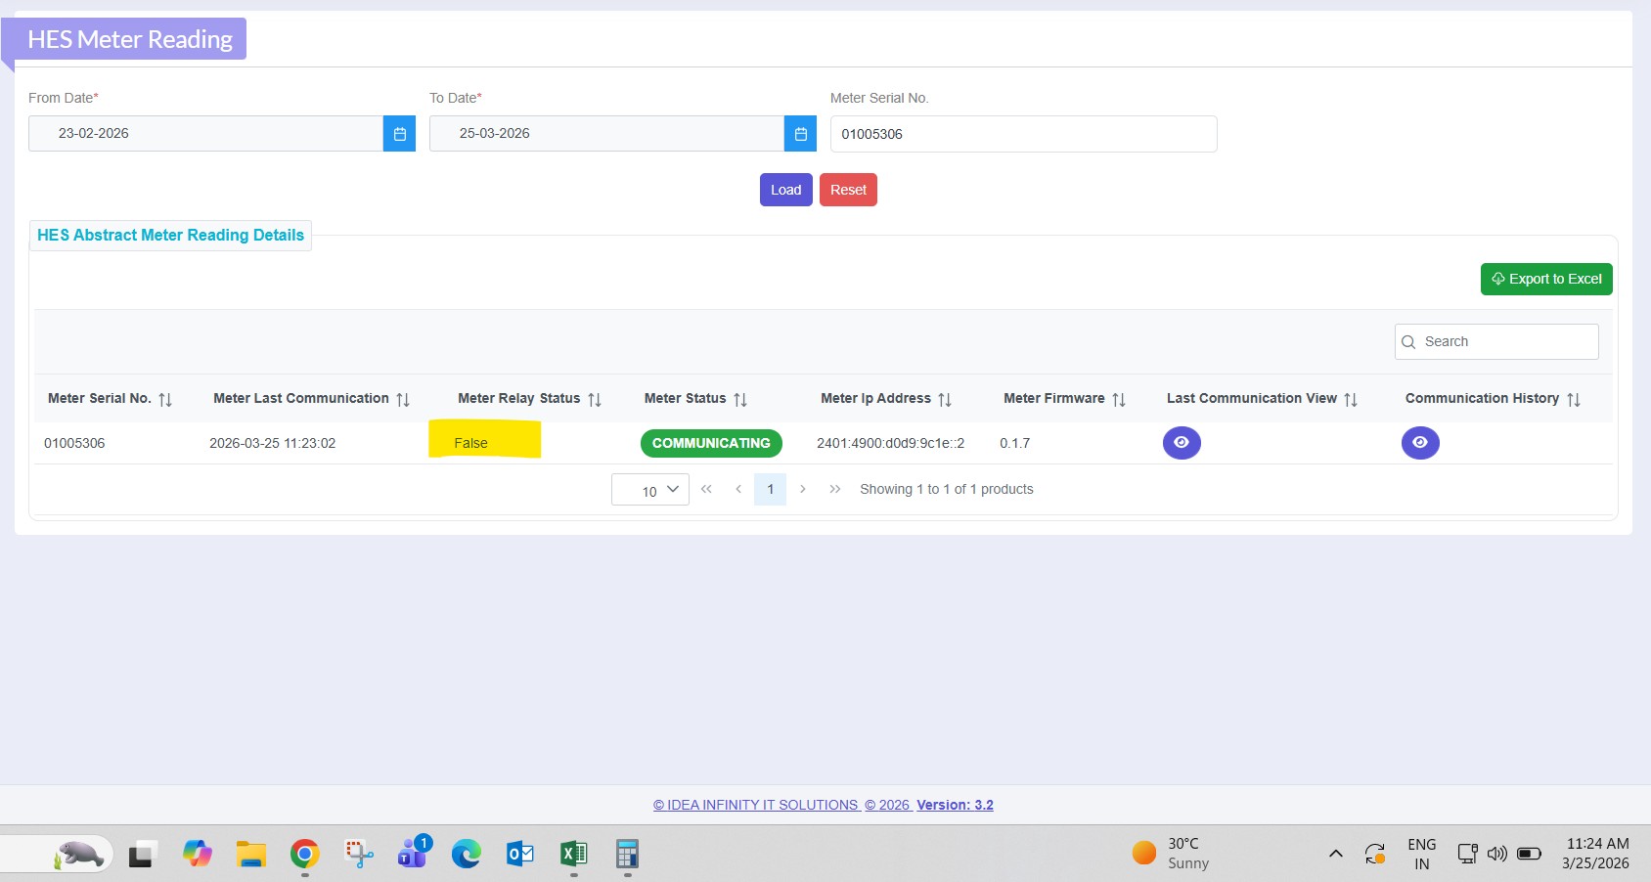Open the To Date calendar picker
The width and height of the screenshot is (1651, 882).
(x=800, y=134)
